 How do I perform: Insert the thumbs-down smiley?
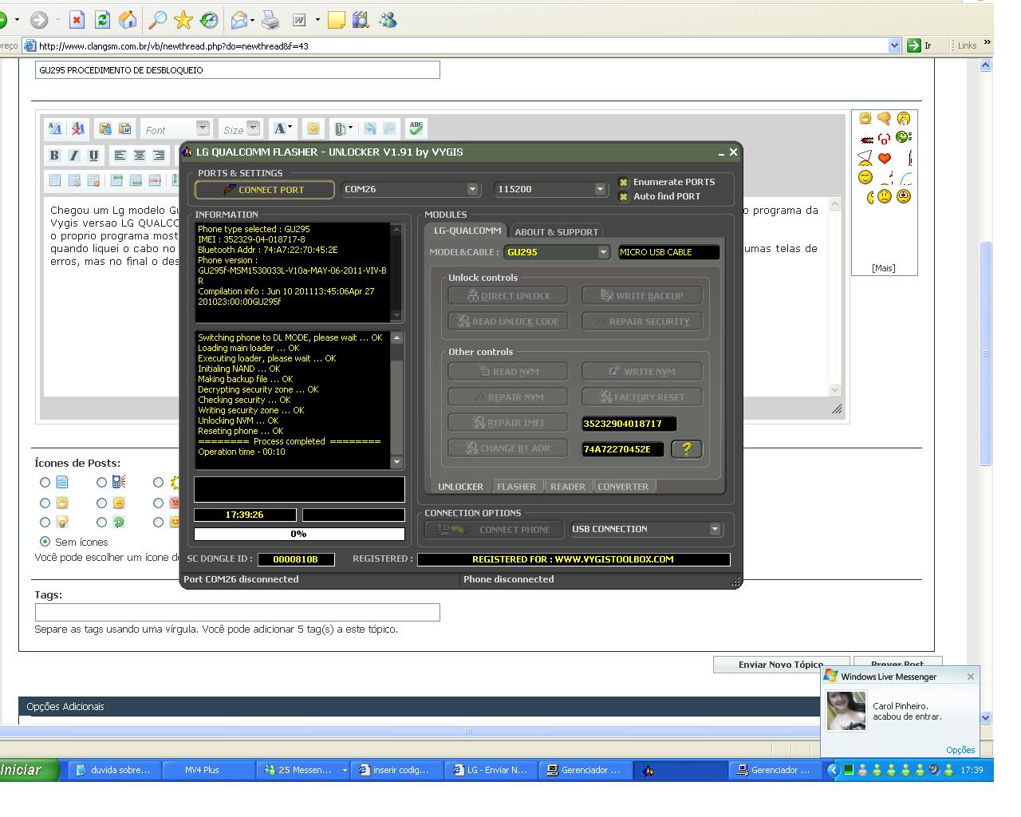[884, 119]
